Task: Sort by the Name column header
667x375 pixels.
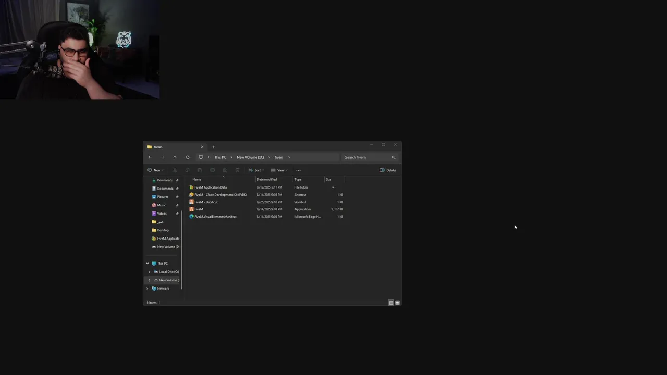Action: tap(223, 180)
